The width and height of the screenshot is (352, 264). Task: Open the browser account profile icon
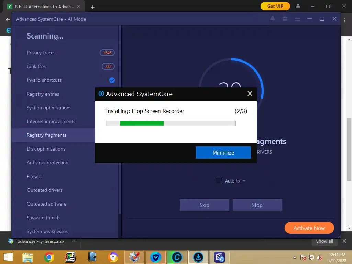[298, 6]
